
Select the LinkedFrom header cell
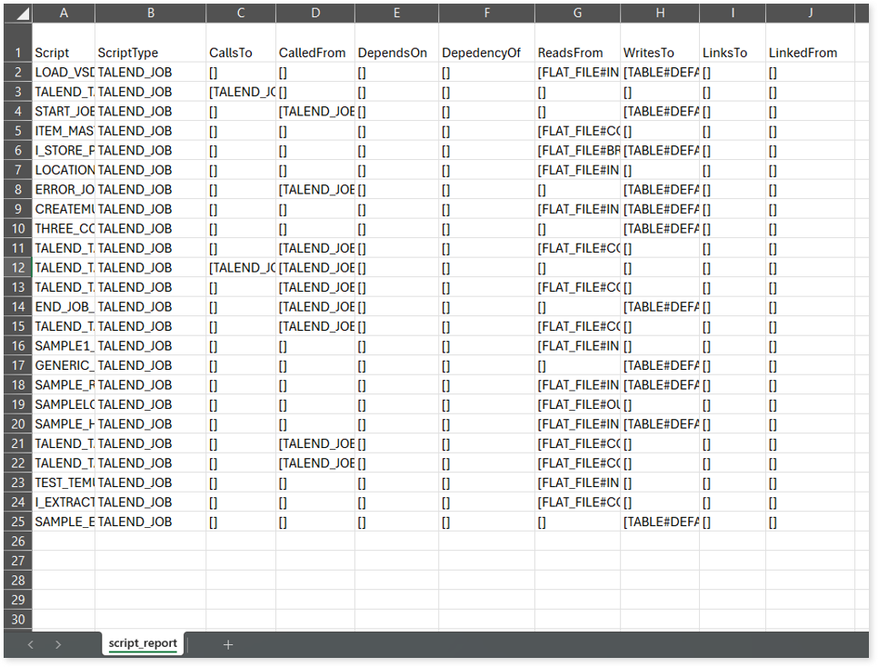click(x=810, y=53)
